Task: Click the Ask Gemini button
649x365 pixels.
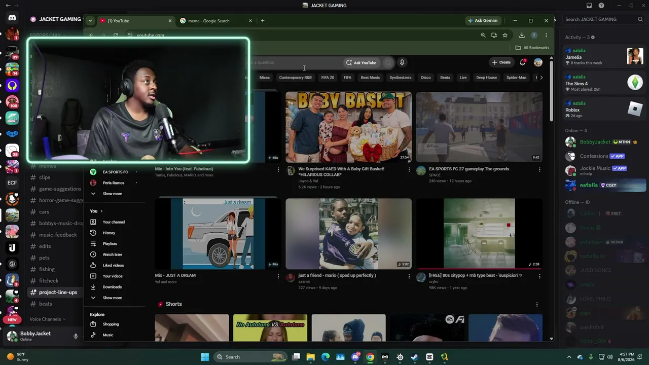Action: pos(482,21)
